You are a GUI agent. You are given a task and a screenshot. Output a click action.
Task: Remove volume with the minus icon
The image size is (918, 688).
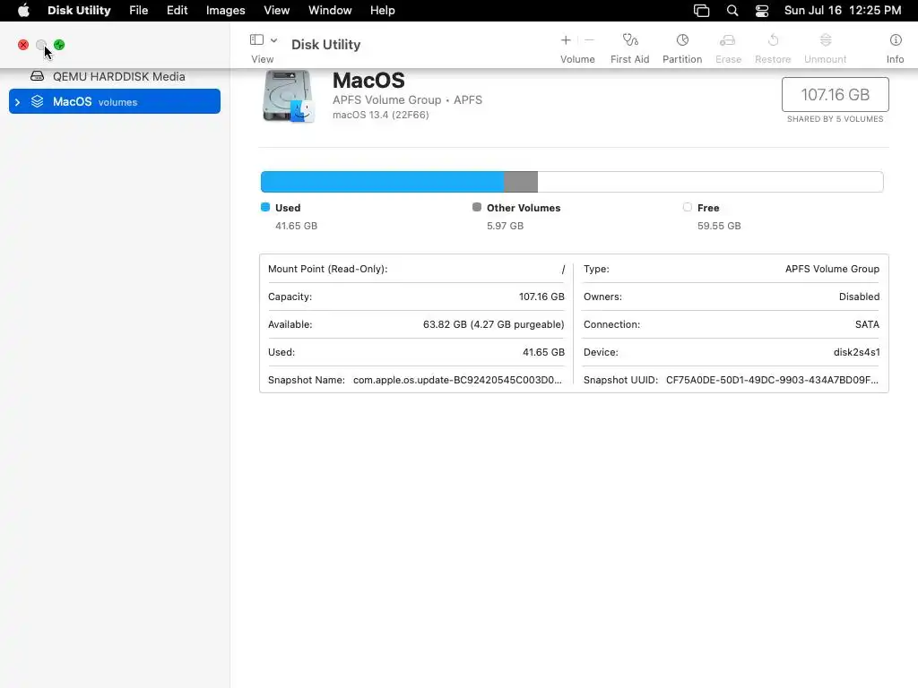coord(590,39)
